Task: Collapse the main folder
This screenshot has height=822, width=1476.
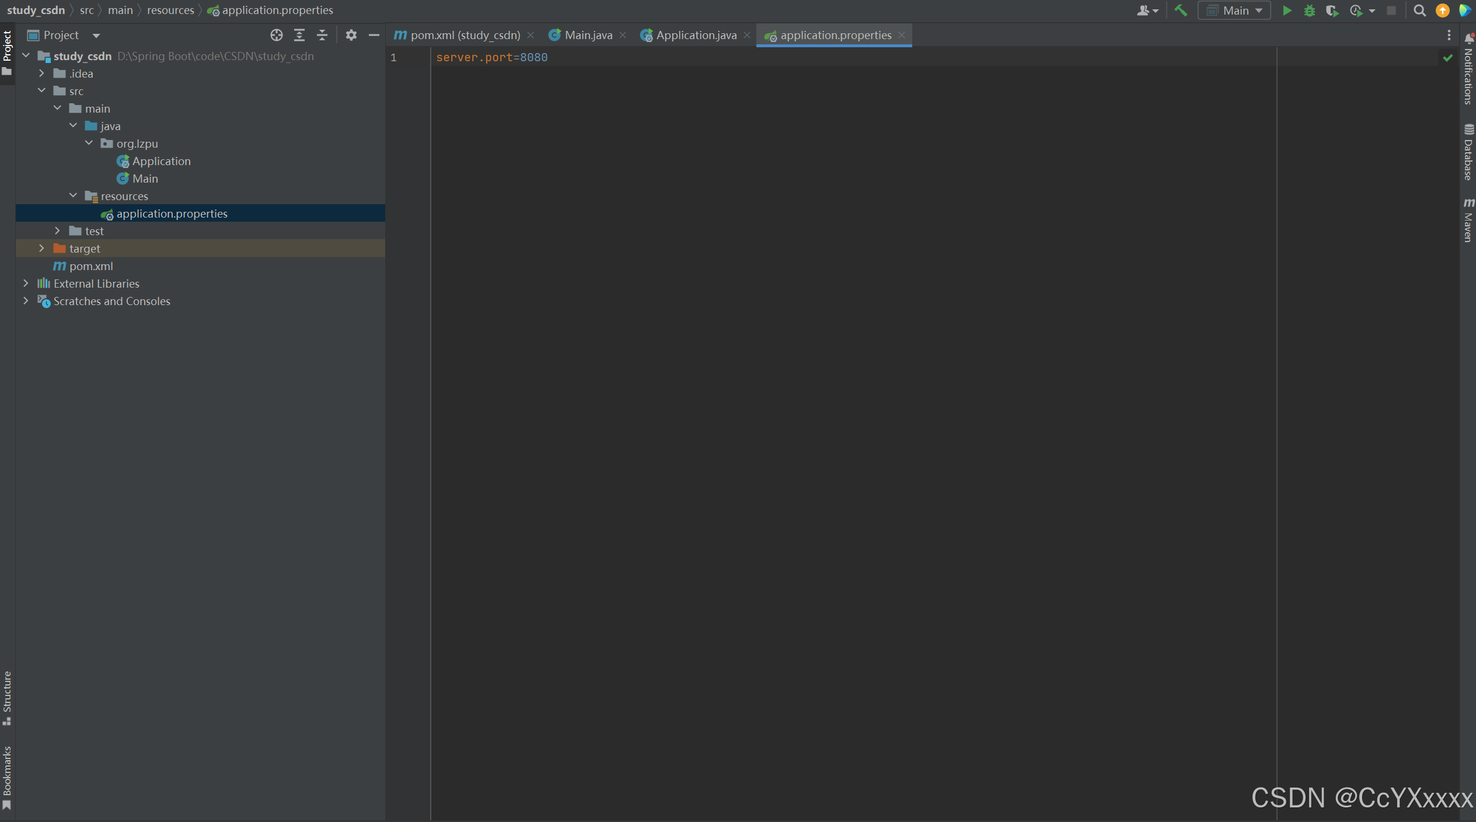Action: coord(57,108)
